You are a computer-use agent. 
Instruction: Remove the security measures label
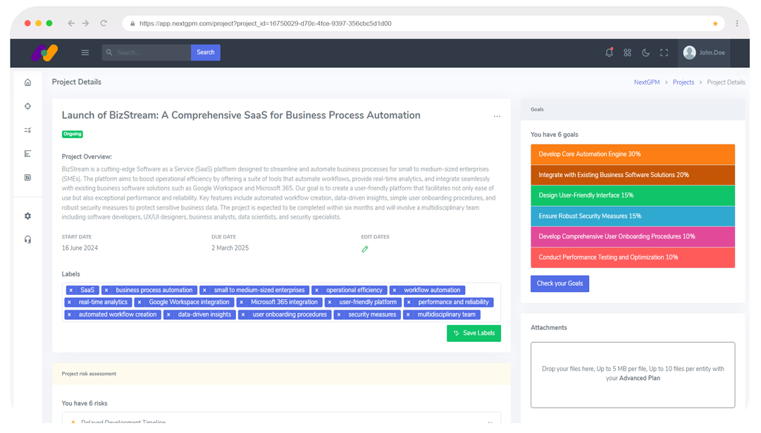point(339,315)
